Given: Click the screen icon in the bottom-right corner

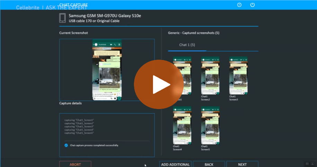Looking at the screenshot, I should click(x=313, y=164).
